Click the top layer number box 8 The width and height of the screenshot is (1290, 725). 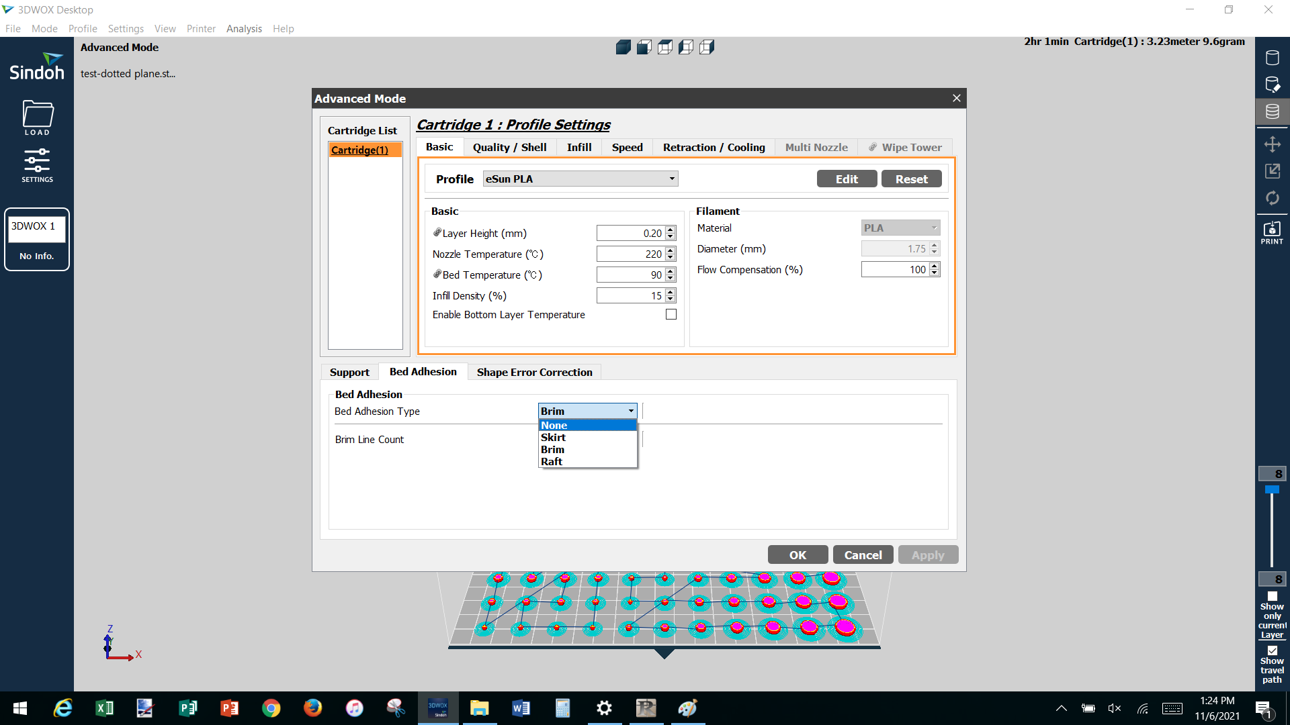coord(1272,473)
